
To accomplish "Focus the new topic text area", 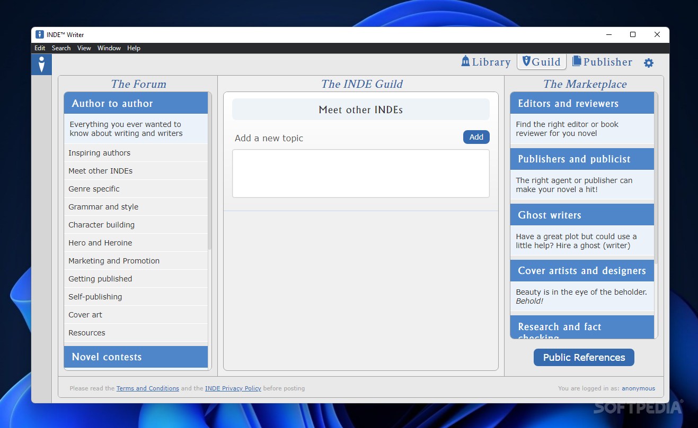I will (x=361, y=174).
